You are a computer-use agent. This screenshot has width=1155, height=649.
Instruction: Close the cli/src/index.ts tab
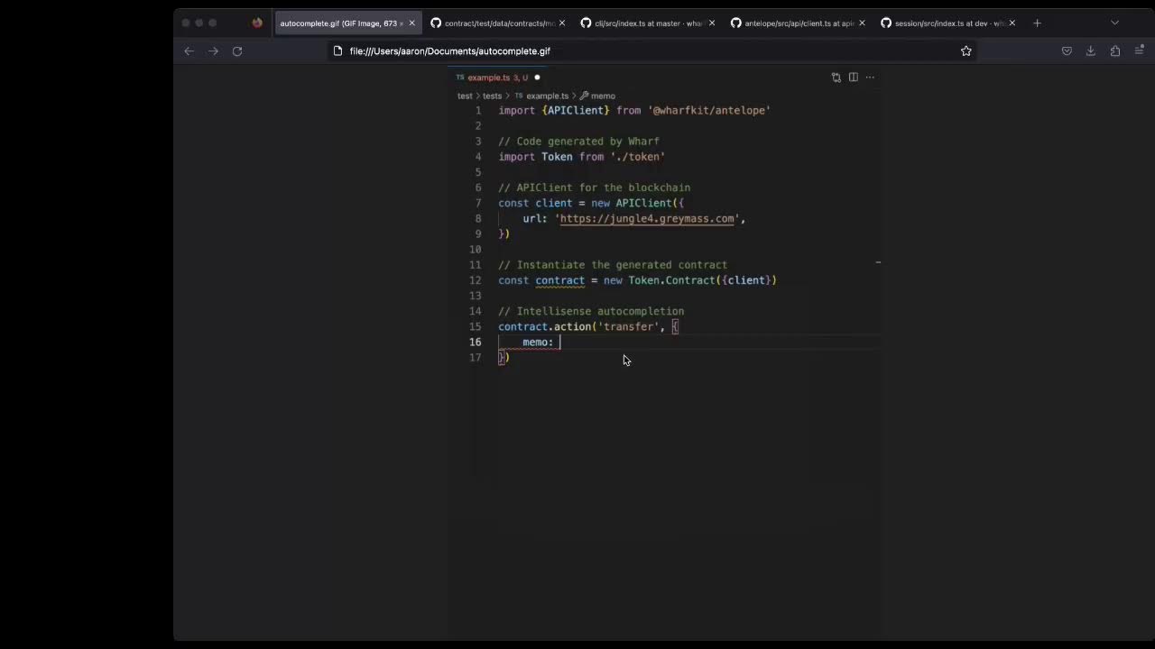tap(711, 23)
